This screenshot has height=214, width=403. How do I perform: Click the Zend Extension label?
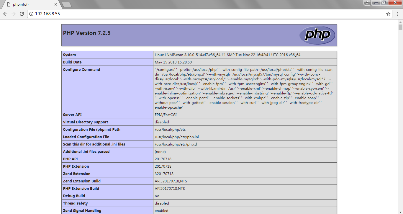point(77,174)
